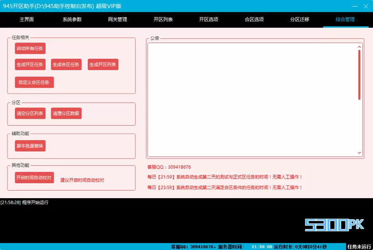
Task: Click the 公告 scrollbar up arrow
Action: click(359, 47)
